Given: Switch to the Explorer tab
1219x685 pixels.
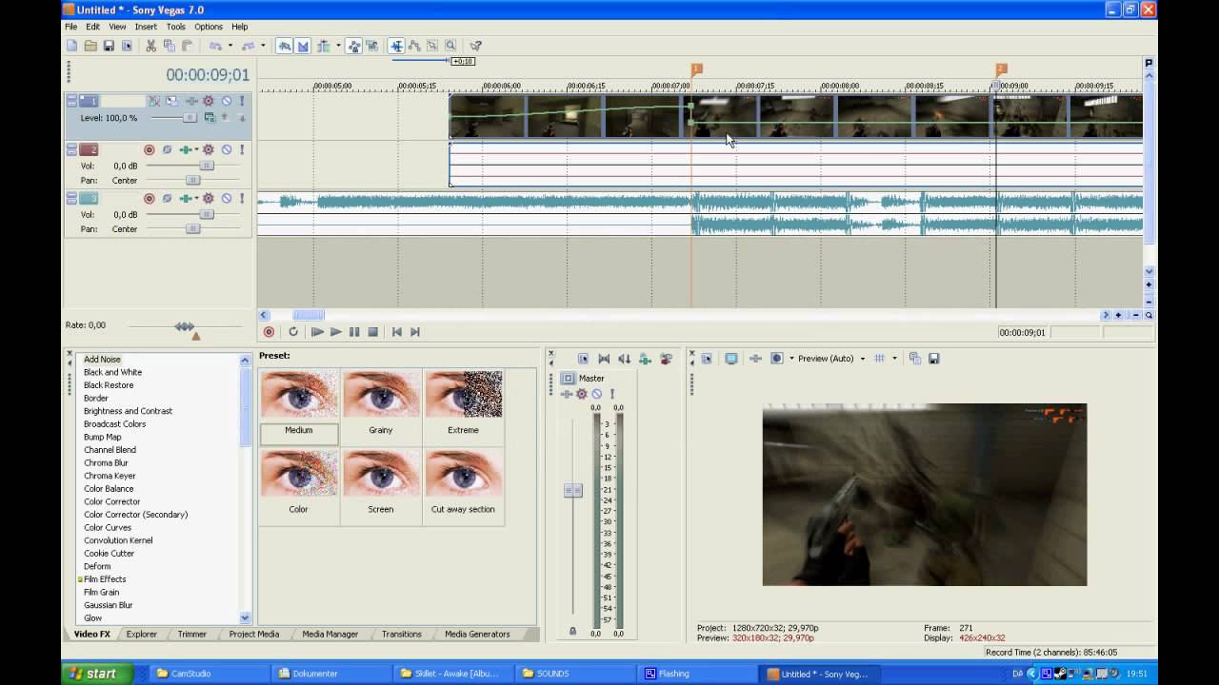Looking at the screenshot, I should coord(142,634).
